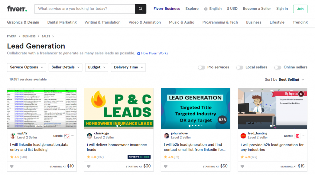Click into the service search field

[x=85, y=9]
